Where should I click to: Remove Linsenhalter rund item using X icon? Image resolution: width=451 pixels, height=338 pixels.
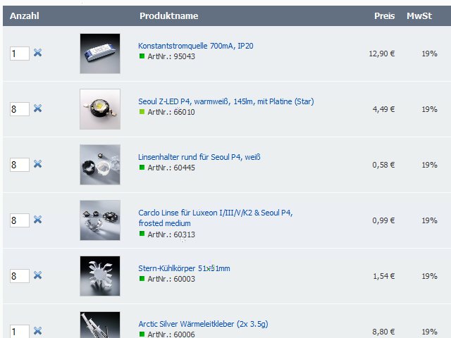pos(37,164)
